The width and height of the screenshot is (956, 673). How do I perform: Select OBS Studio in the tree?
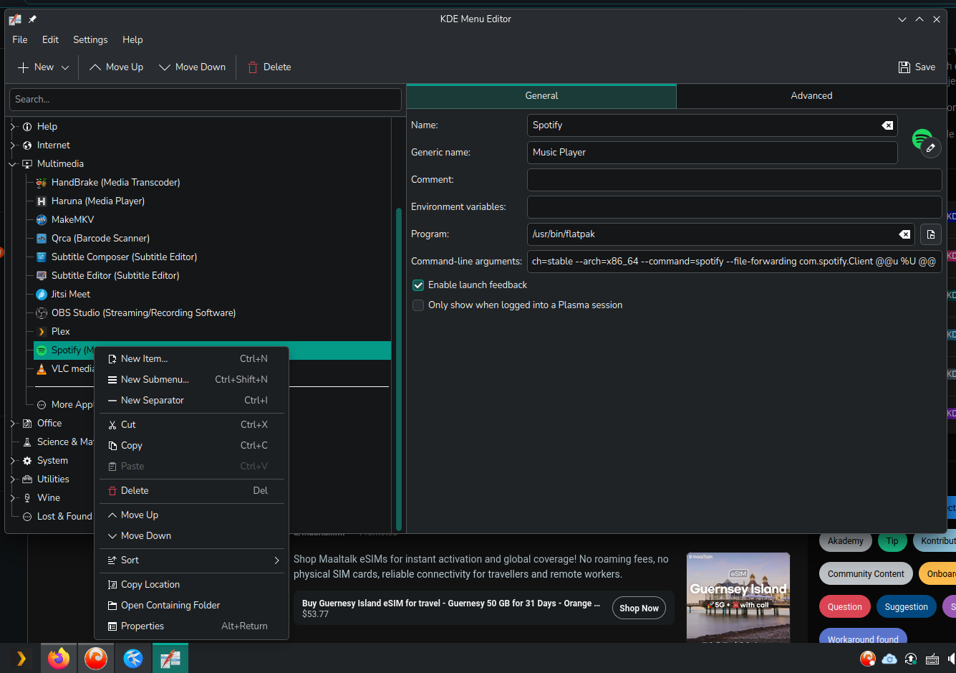143,313
